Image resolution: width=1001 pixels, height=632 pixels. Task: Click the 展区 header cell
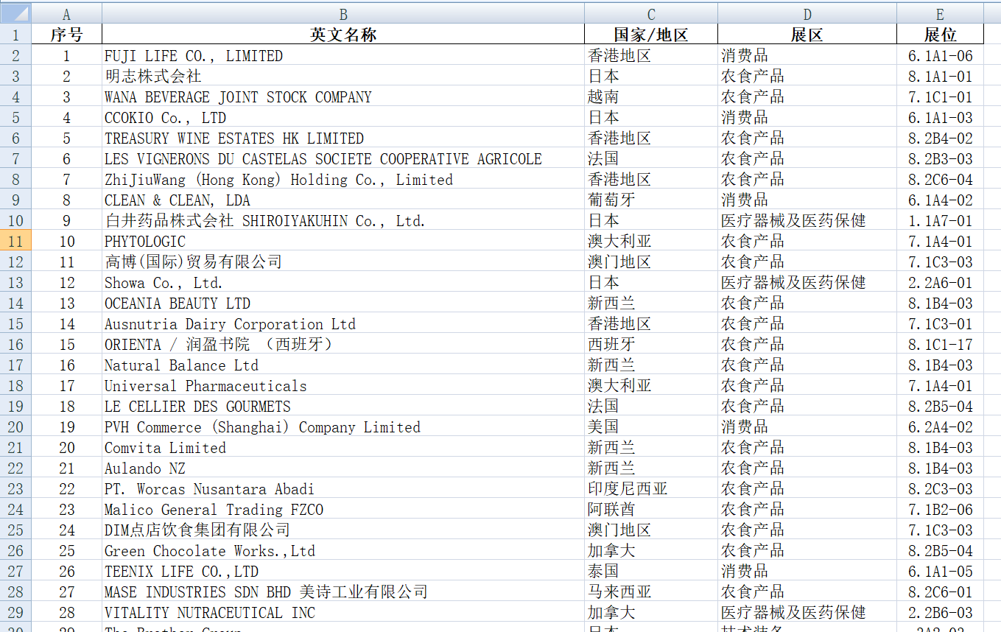(807, 35)
